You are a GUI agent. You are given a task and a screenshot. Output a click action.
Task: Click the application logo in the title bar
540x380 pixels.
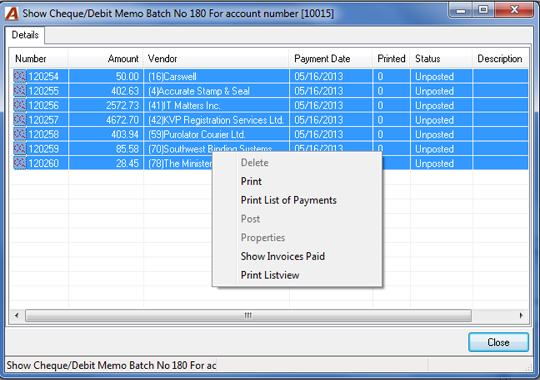coord(11,13)
